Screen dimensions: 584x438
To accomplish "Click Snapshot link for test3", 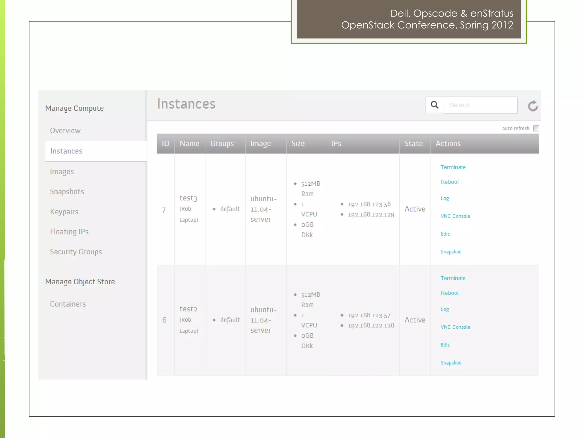I will pos(451,252).
